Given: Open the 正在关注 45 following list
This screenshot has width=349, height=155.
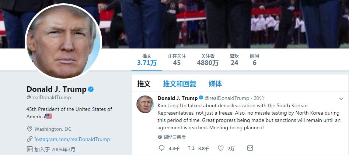Looking at the screenshot, I should pos(177,60).
